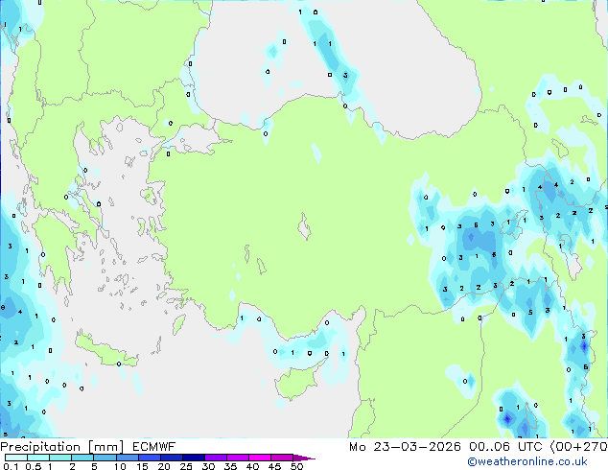Click the "0.5" legend scale value
Screen dimensions: 608x470
[x=34, y=466]
